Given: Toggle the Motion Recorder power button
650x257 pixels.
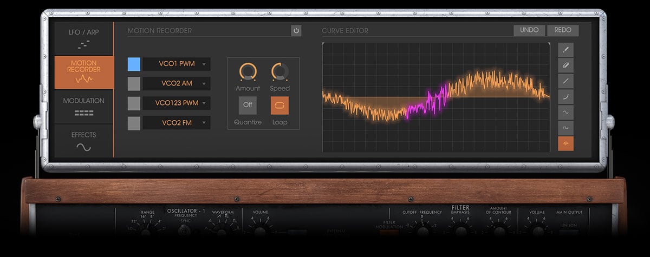Looking at the screenshot, I should click(296, 31).
